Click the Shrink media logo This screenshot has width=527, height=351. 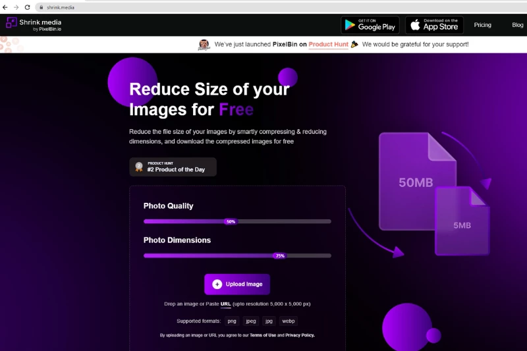(x=34, y=24)
